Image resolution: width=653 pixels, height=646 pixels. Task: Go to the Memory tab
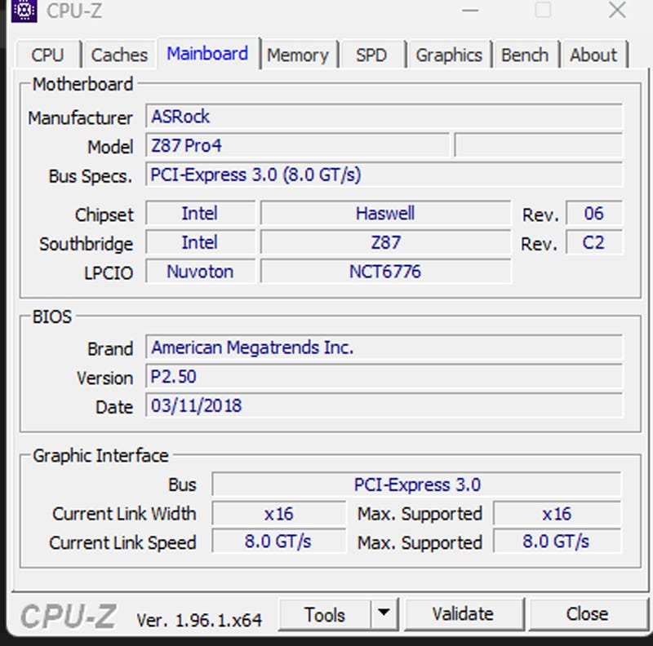click(298, 55)
